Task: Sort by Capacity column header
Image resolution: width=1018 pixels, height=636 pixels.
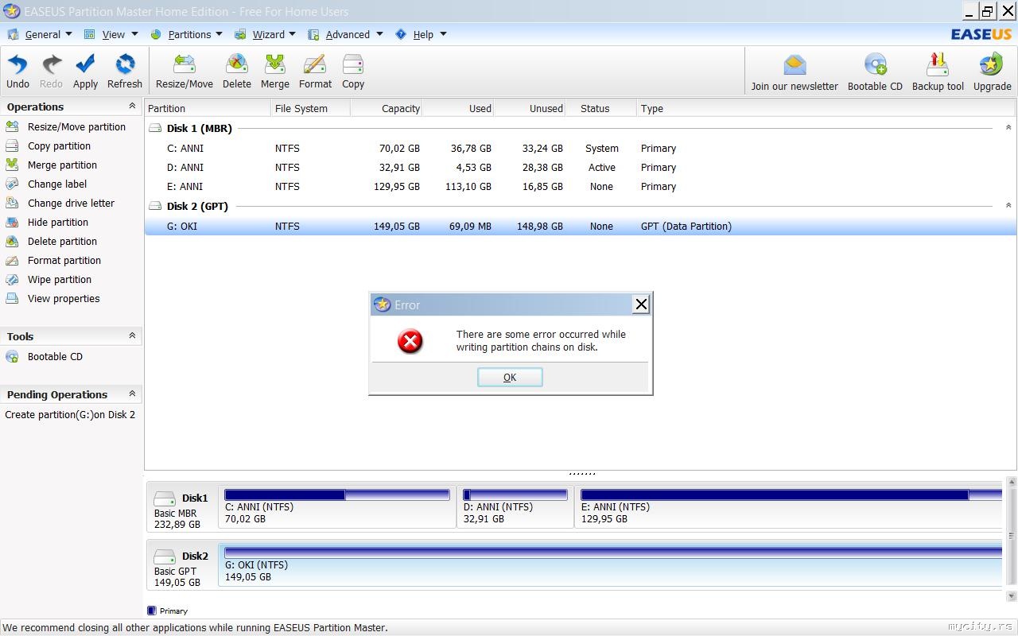Action: pyautogui.click(x=387, y=108)
